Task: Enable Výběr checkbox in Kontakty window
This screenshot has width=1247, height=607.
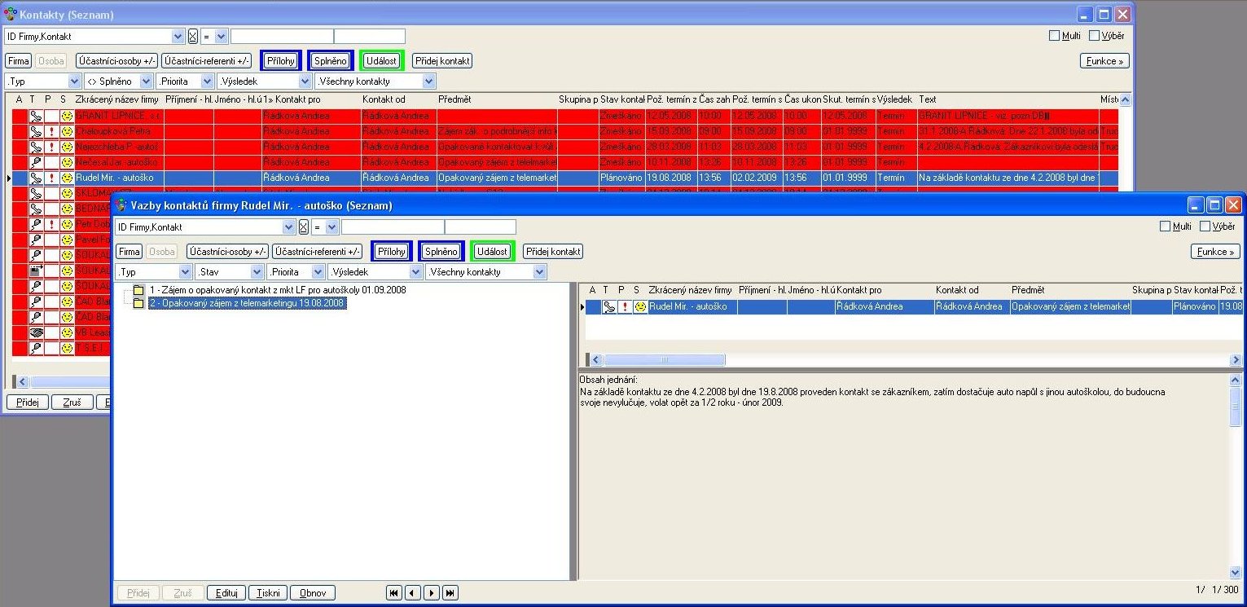Action: [x=1095, y=36]
